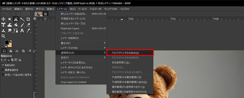Expand the 重なり(K) submenu
Image resolution: width=244 pixels, height=98 pixels.
(x=81, y=43)
